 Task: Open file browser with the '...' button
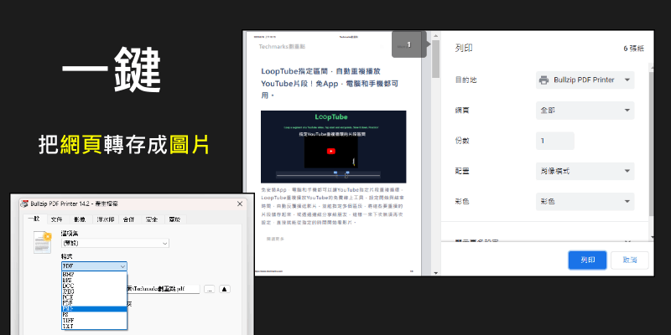click(x=209, y=289)
